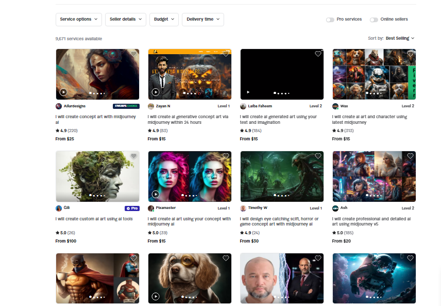441x306 pixels.
Task: Open the Halloween pumpkin thumbnail by Zayan N
Action: 190,74
